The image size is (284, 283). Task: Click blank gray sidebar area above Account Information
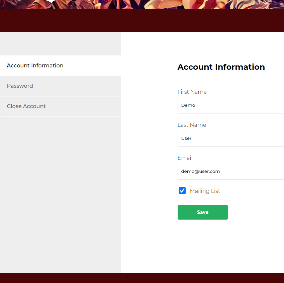[x=61, y=44]
